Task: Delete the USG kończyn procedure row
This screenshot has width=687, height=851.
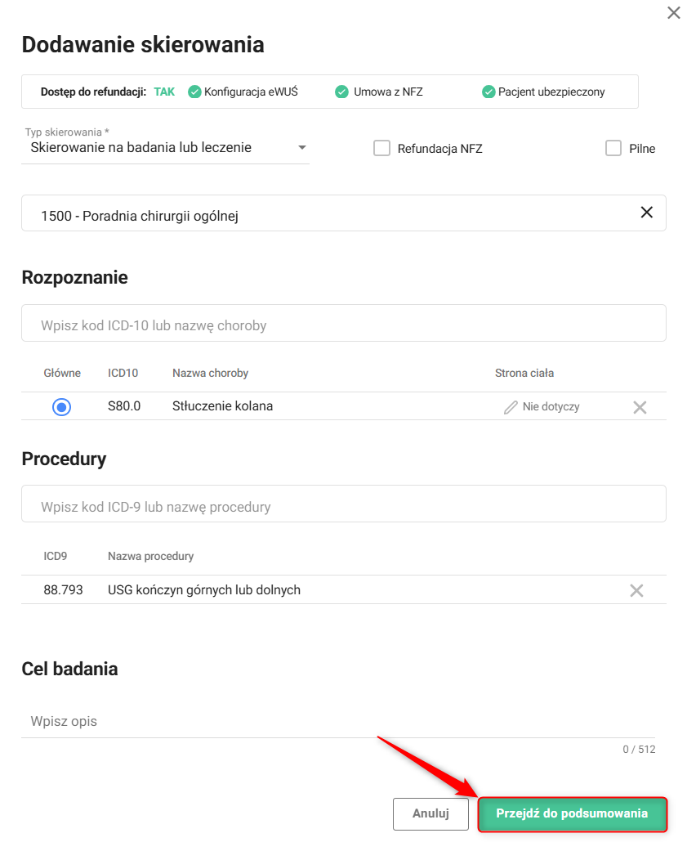Action: click(636, 590)
